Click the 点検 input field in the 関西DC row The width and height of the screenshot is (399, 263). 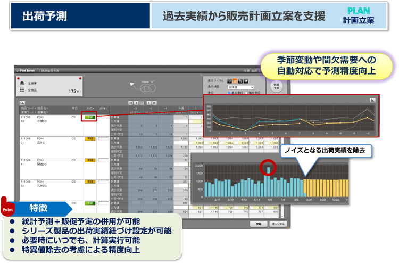[x=103, y=160]
